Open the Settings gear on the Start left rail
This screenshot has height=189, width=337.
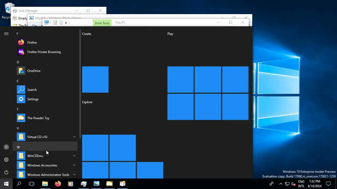[x=6, y=160]
